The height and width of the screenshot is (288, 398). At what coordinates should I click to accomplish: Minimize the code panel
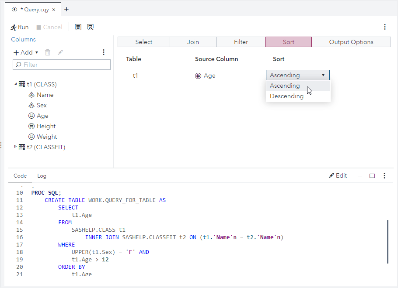click(360, 176)
